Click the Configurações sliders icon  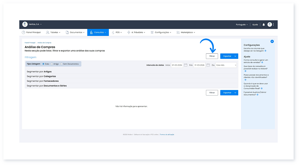(152, 32)
